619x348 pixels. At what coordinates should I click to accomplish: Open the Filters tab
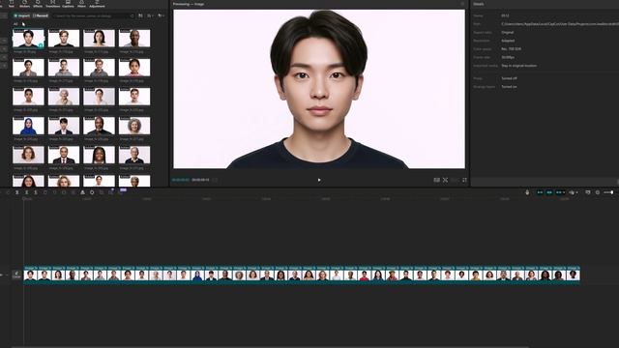click(81, 4)
